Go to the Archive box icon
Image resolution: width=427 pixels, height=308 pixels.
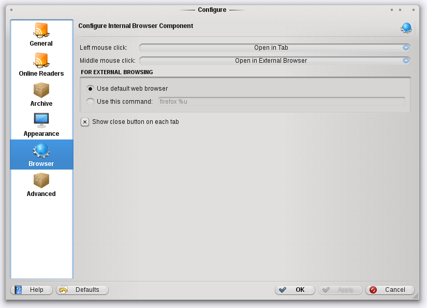41,90
